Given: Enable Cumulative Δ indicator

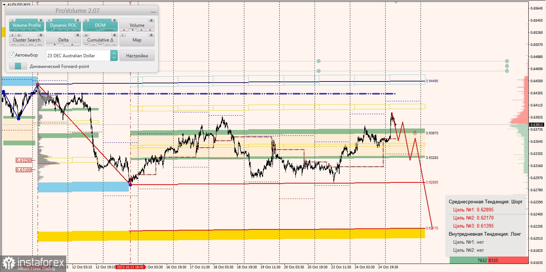Looking at the screenshot, I should [100, 40].
